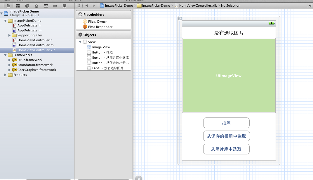
Task: Collapse the ImagePickerDemo group folder
Action: 5,21
